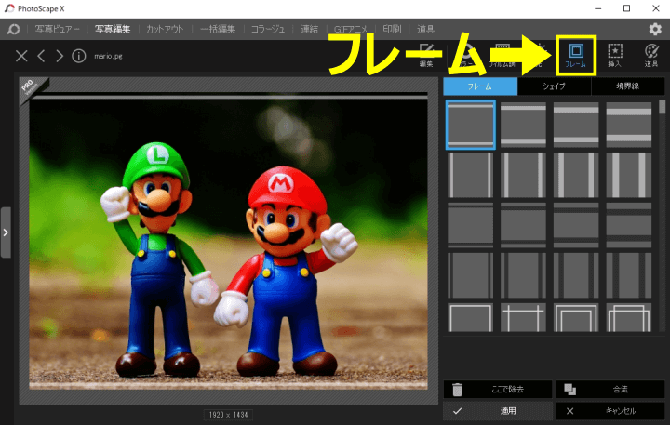This screenshot has width=670, height=425.
Task: Click the 1920 x 1434 dimensions label
Action: [229, 415]
